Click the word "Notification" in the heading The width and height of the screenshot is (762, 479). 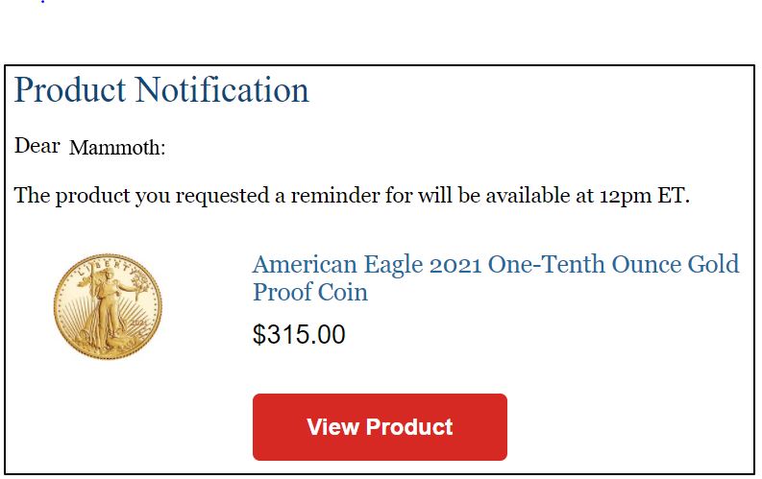click(222, 90)
